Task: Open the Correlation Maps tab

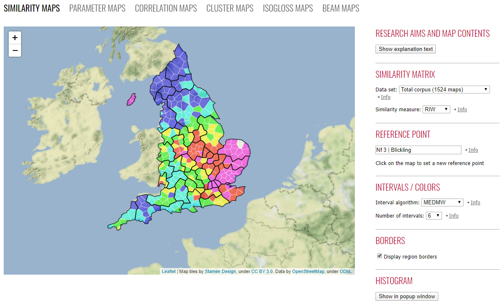Action: tap(166, 8)
